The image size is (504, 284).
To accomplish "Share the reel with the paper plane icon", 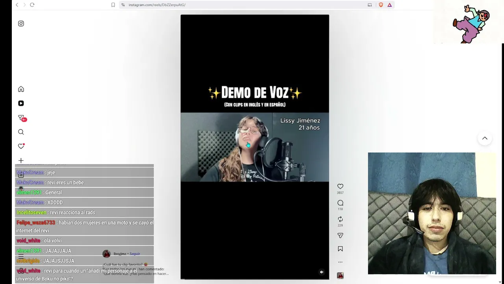I will point(340,235).
